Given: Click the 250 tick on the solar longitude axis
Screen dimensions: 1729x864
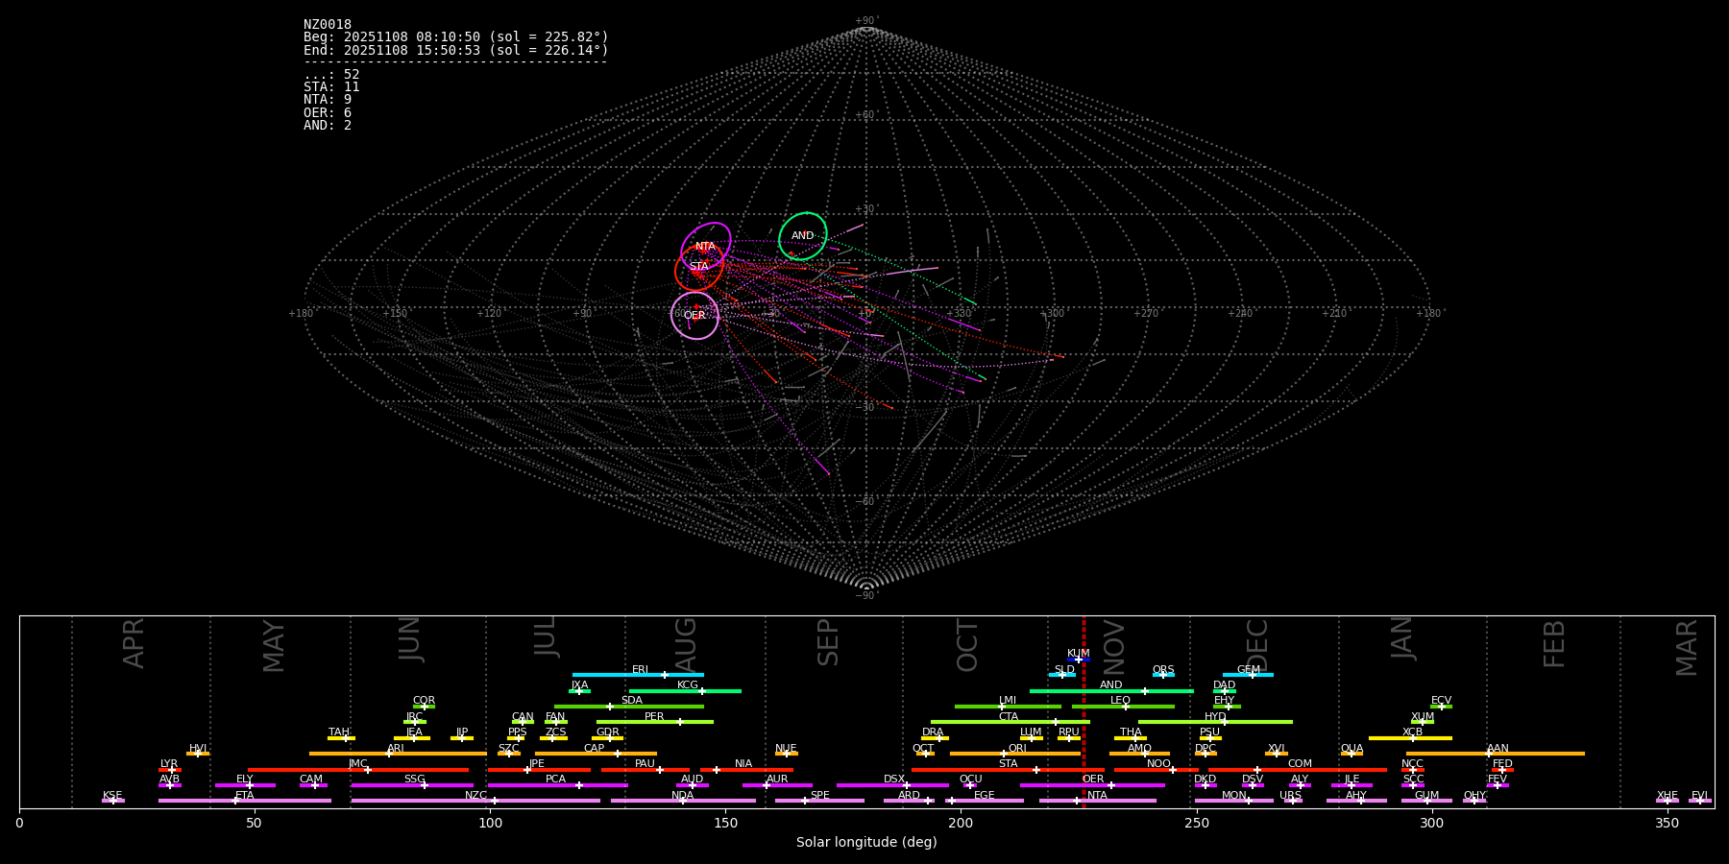Looking at the screenshot, I should coord(1196,823).
